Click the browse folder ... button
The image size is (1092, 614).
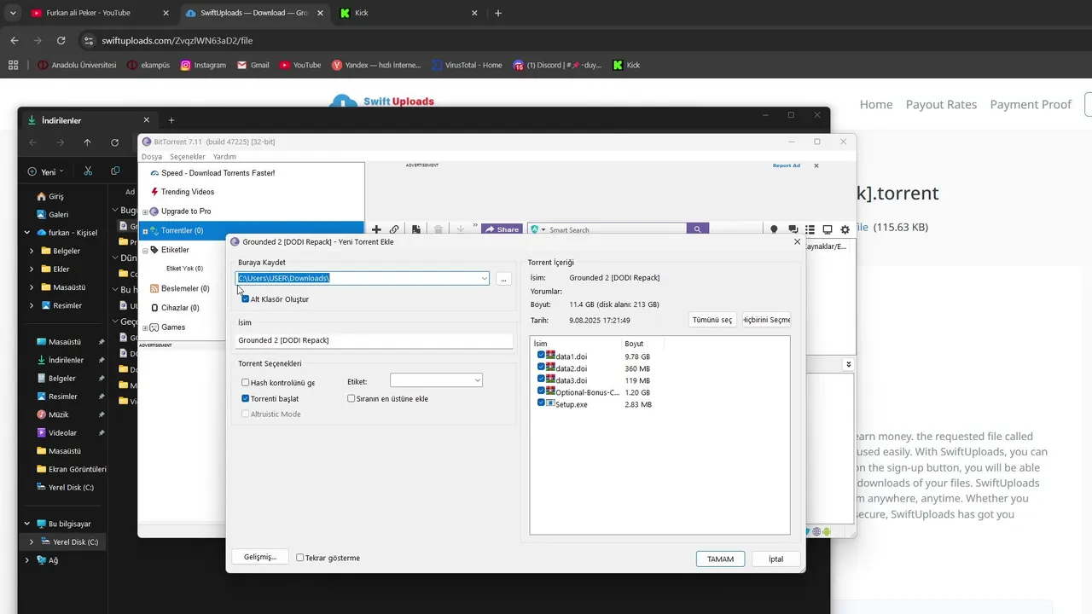click(x=503, y=279)
